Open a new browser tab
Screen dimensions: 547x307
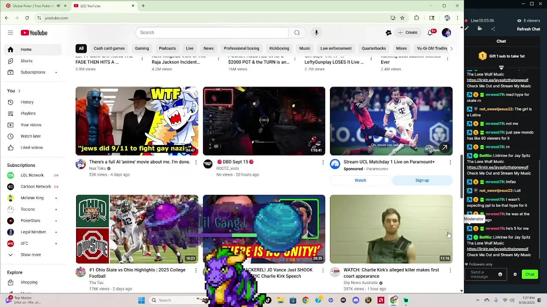click(143, 6)
